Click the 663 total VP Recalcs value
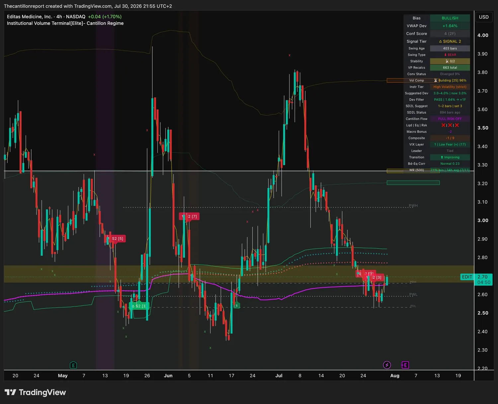Viewport: 498px width, 404px height. click(450, 68)
